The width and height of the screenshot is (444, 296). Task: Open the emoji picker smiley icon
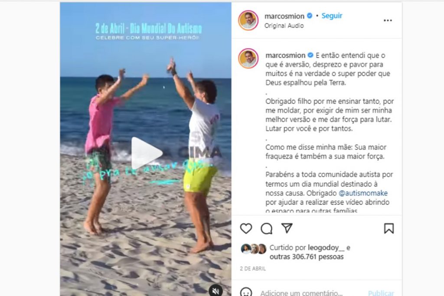point(246,293)
